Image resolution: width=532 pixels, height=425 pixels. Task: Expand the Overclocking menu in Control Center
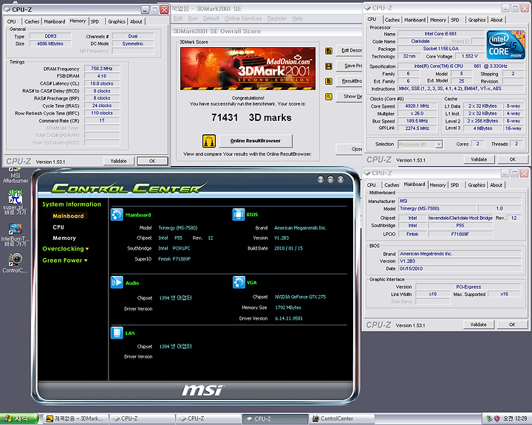point(66,249)
